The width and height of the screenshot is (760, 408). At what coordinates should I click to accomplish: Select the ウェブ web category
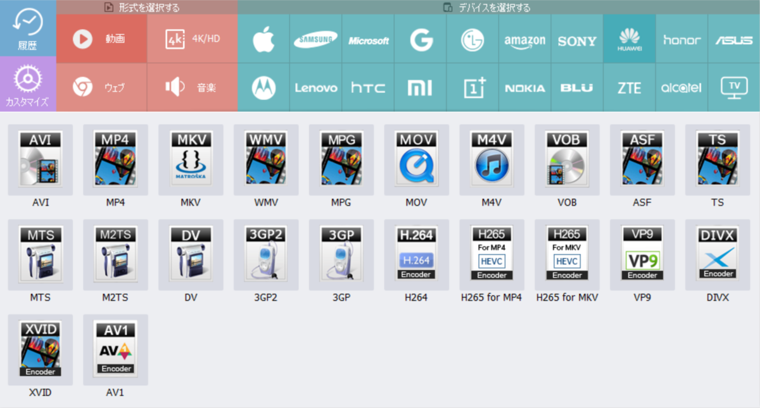102,87
